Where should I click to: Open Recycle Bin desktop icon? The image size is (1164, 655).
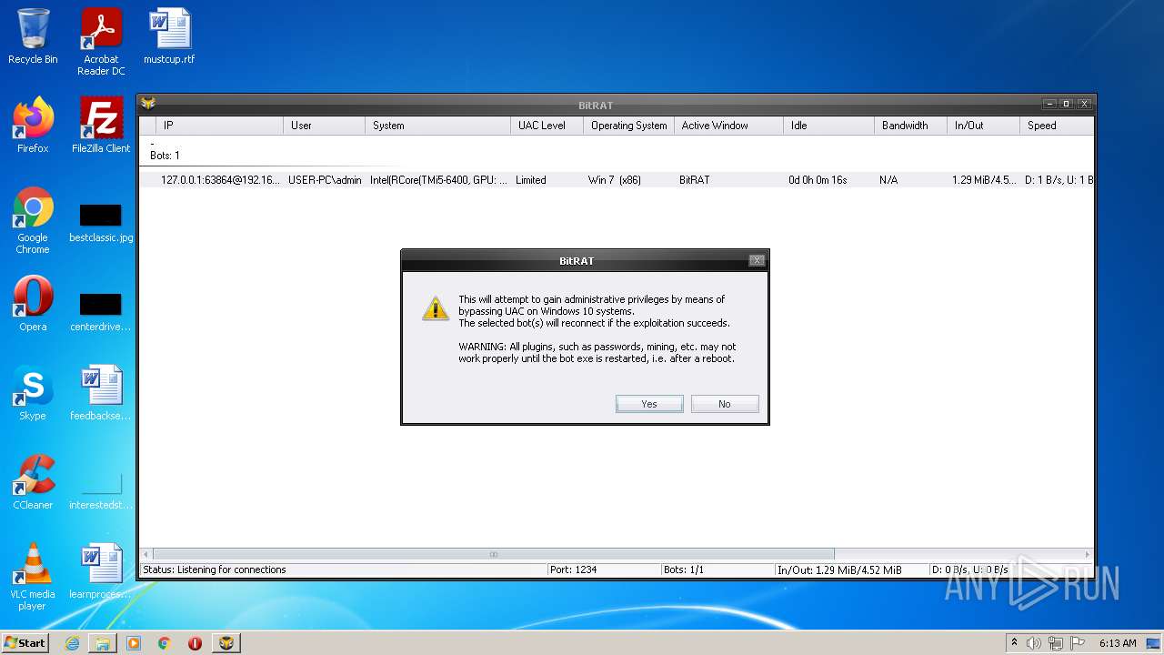(33, 36)
